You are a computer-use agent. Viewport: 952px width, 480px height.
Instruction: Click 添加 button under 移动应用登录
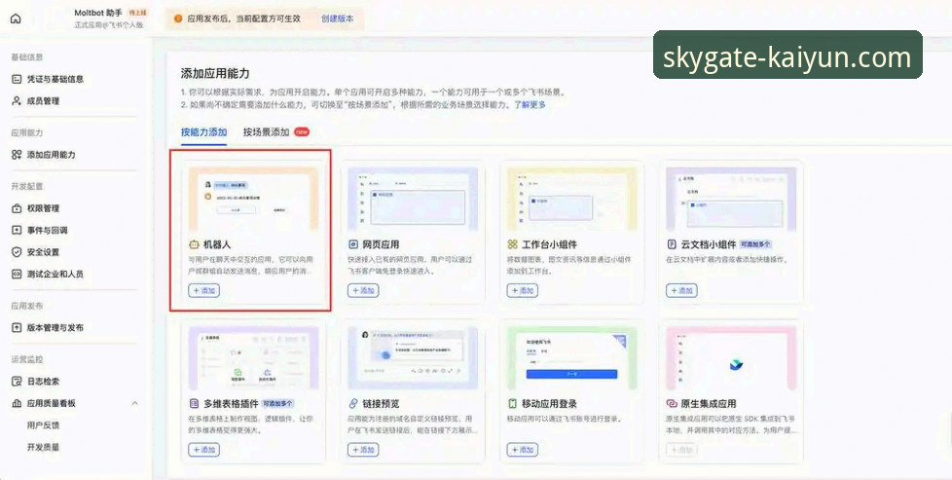[523, 450]
